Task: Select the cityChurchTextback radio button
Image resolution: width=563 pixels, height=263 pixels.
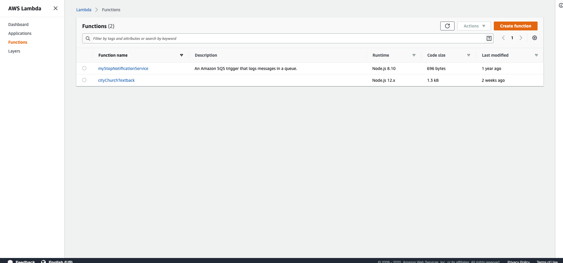Action: point(84,80)
